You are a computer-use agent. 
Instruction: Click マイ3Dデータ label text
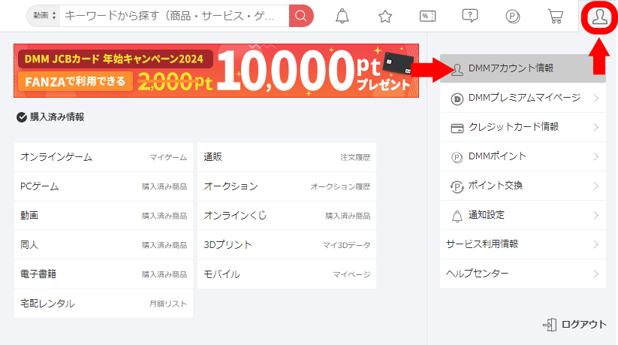pos(347,245)
